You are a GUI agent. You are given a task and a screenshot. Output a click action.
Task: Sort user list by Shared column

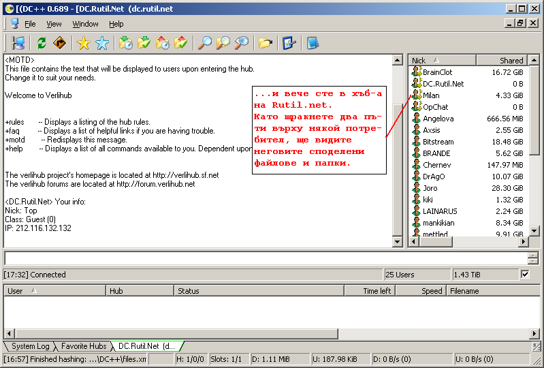(502, 61)
